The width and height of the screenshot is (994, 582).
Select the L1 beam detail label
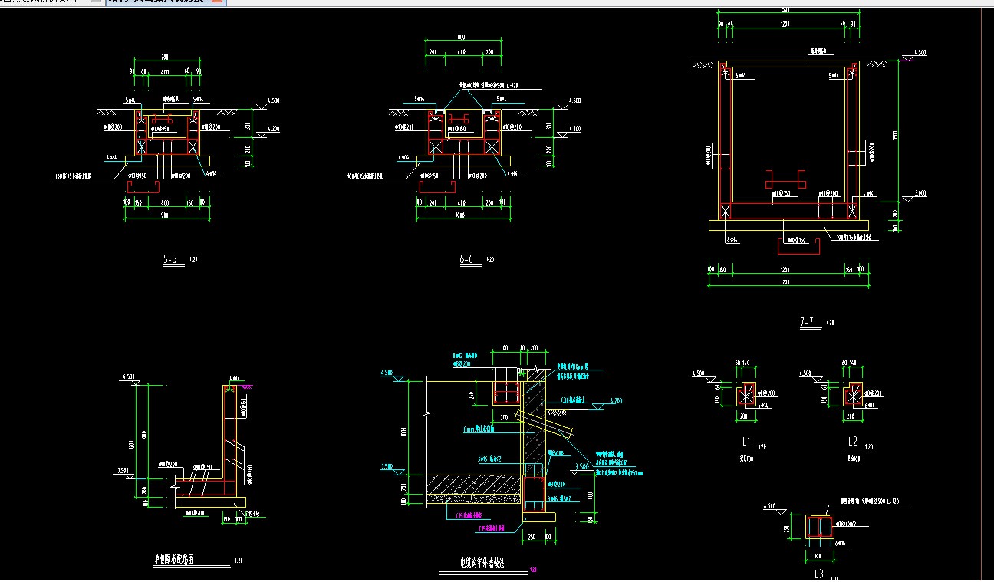pos(745,442)
